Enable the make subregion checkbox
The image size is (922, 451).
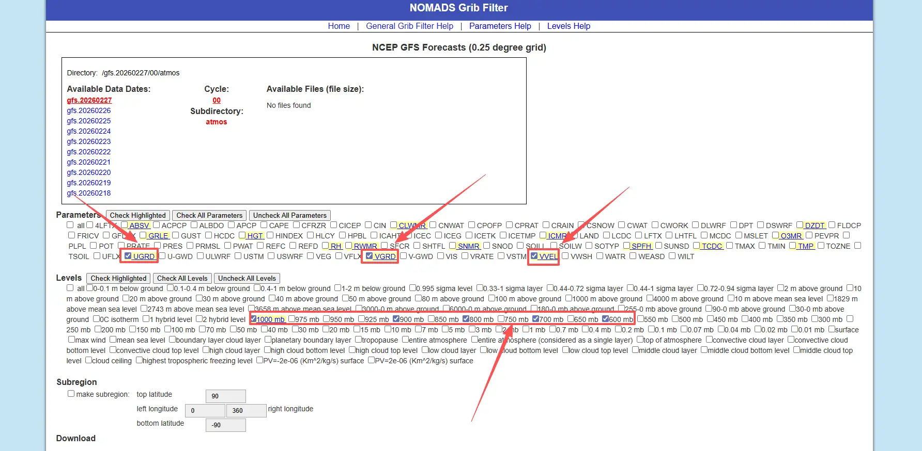tap(71, 394)
